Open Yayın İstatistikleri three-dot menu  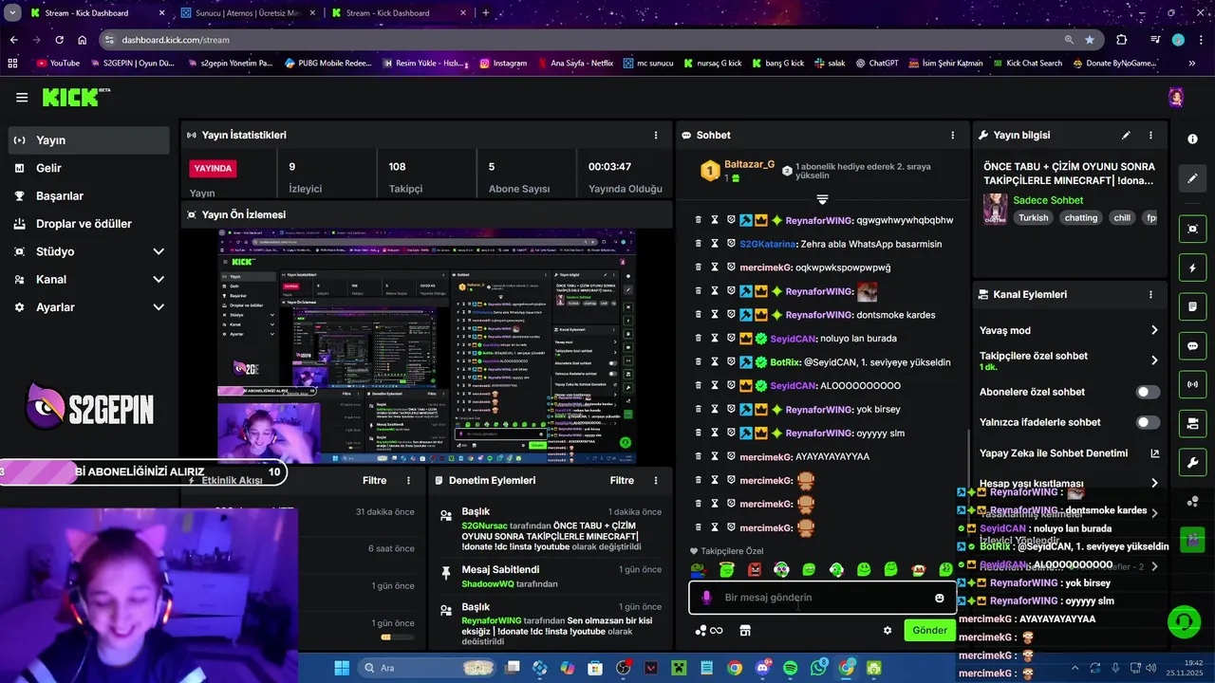point(655,135)
